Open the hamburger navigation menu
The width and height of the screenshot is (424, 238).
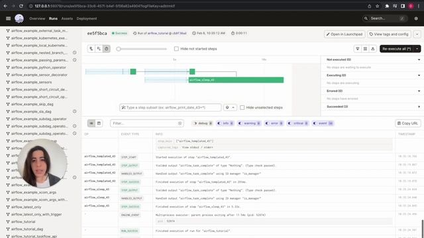8,19
